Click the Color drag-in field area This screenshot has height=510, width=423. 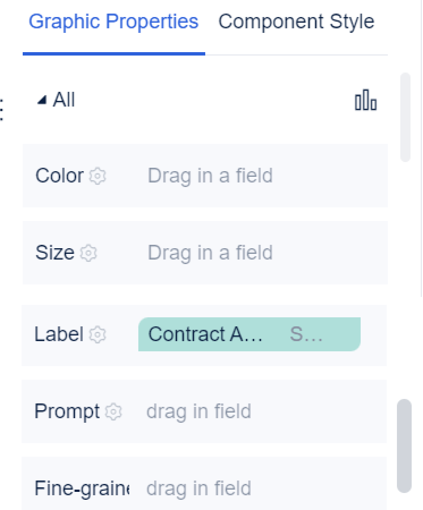210,176
